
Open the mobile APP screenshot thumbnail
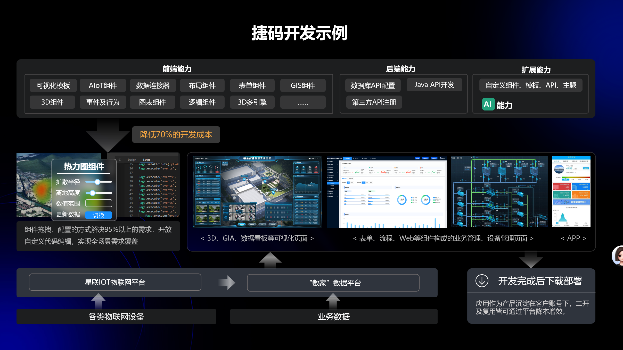[x=571, y=192]
